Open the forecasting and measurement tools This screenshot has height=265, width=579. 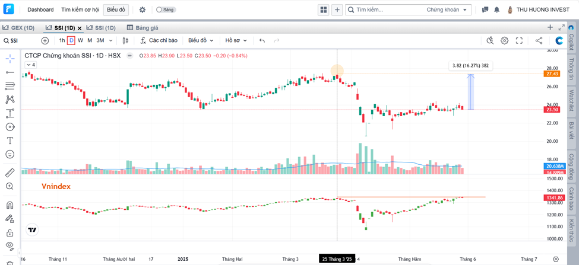pyautogui.click(x=10, y=113)
